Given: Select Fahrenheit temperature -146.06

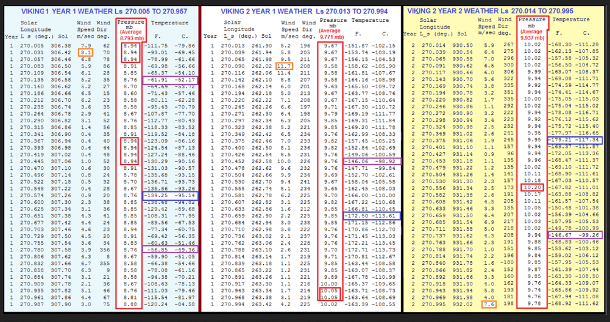Looking at the screenshot, I should (358, 161).
